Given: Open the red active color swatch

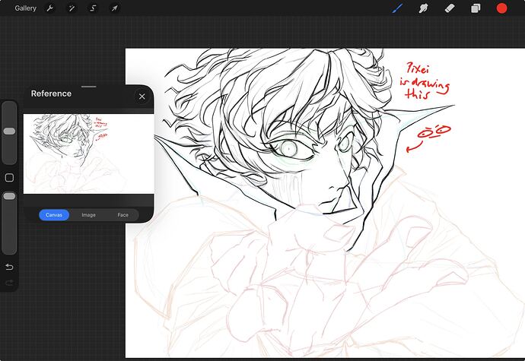Looking at the screenshot, I should tap(502, 8).
